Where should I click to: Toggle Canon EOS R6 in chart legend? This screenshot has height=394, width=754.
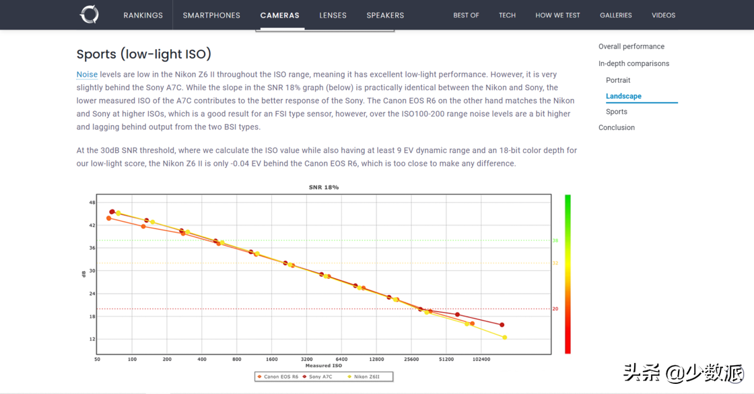coord(278,376)
